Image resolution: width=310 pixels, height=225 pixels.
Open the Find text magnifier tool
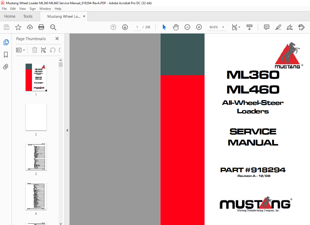[x=53, y=27]
